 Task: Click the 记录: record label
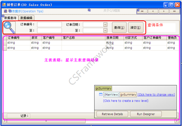tap(24, 116)
